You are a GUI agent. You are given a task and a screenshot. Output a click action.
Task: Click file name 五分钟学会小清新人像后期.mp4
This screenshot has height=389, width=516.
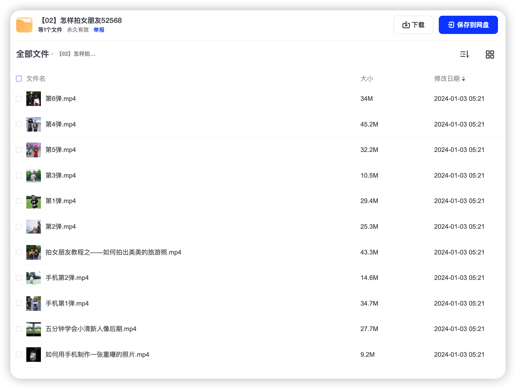[91, 329]
